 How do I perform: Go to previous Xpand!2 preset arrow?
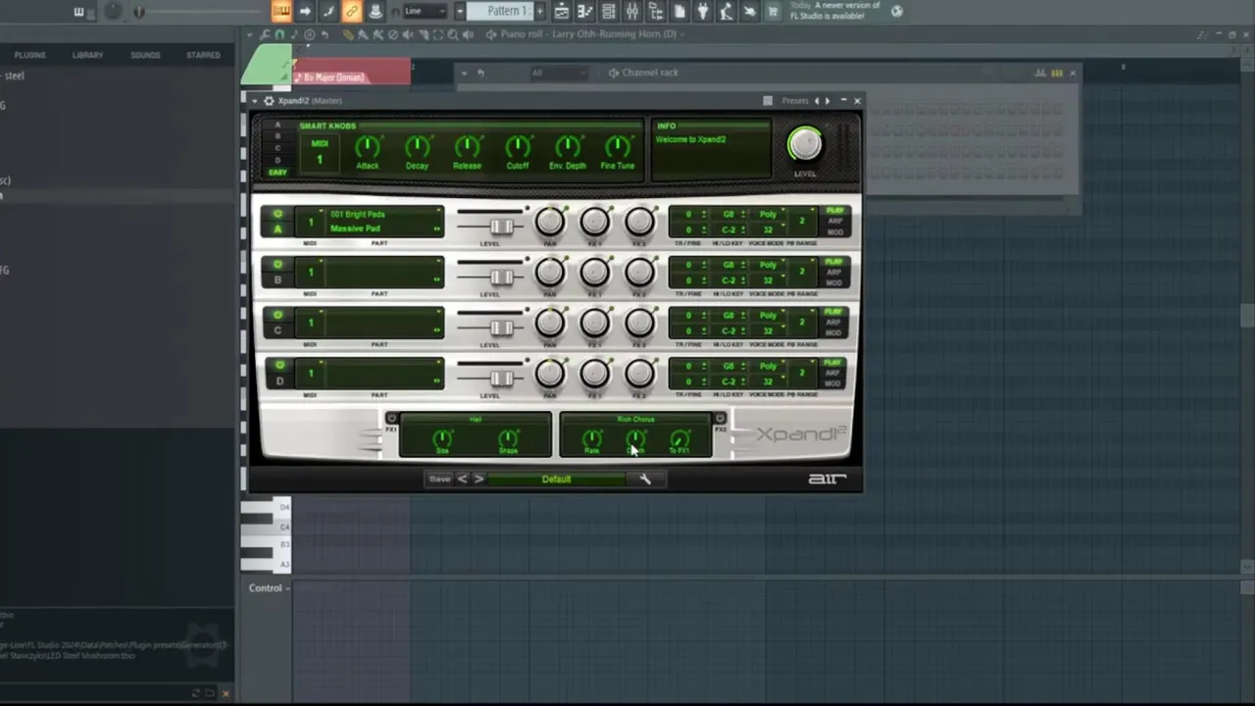coord(463,479)
